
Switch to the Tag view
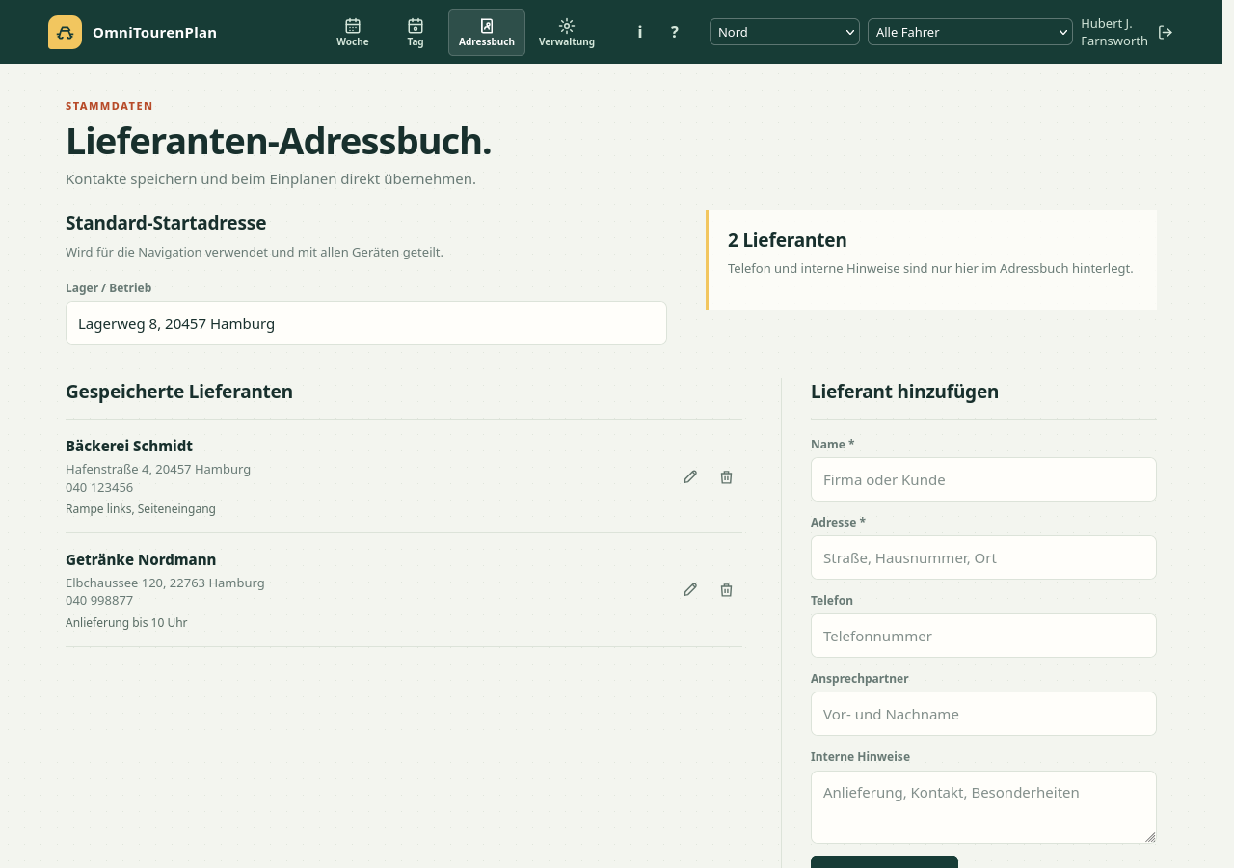click(x=416, y=32)
